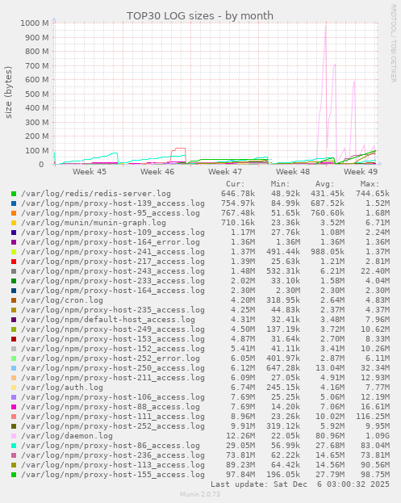Screen dimensions: 401x503
Task: Select the proxy-host-86_access.log label
Action: coord(111,446)
